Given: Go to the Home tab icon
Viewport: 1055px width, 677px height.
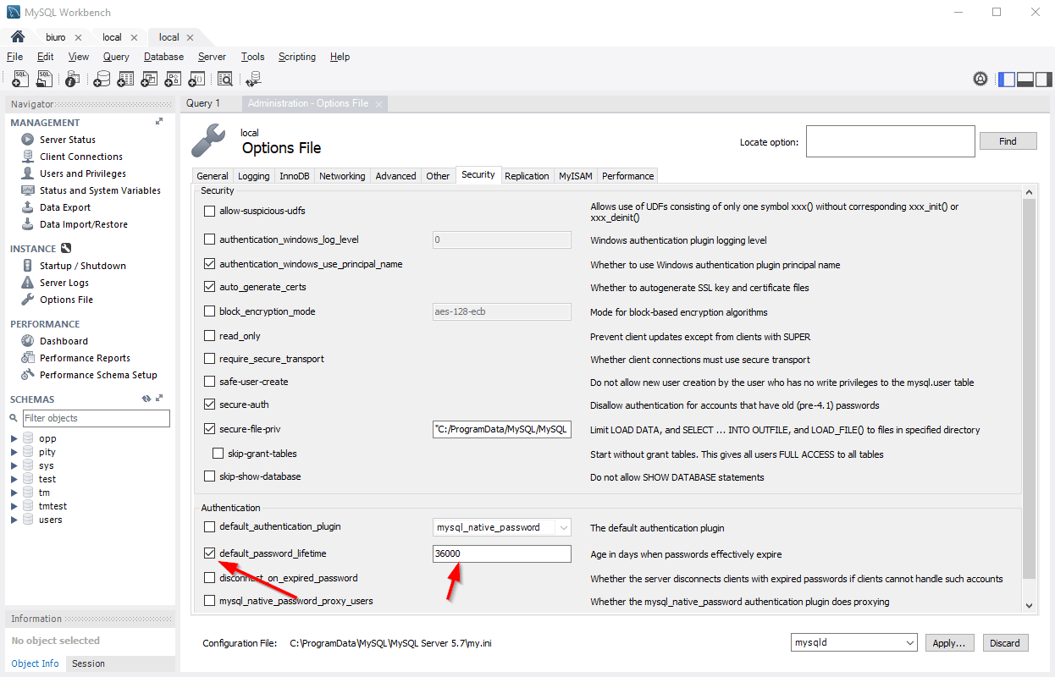Looking at the screenshot, I should pos(17,37).
